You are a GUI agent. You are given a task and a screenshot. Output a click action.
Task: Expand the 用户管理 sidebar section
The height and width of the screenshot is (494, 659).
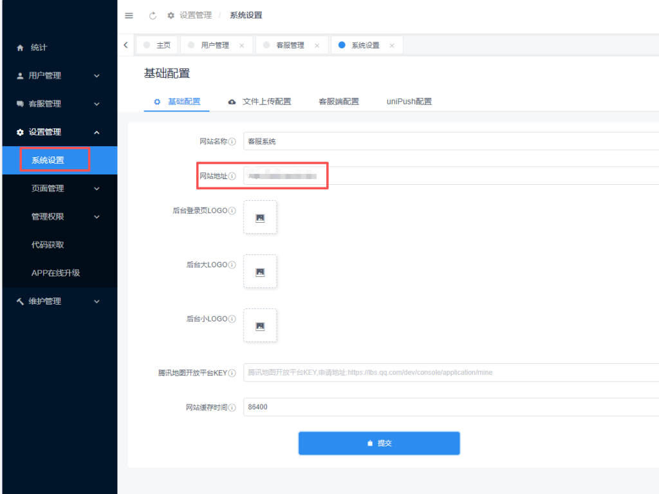tap(58, 75)
